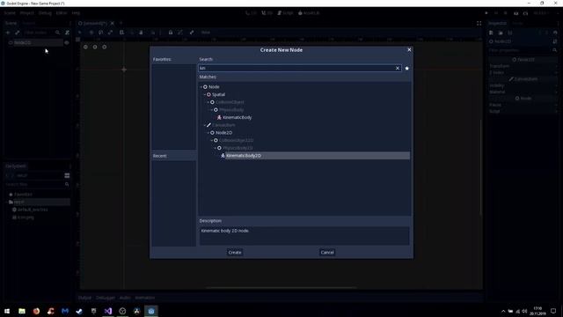Select Favorites in the FileSystem dock
563x317 pixels.
tap(23, 194)
